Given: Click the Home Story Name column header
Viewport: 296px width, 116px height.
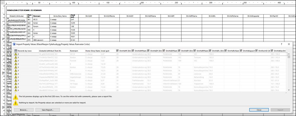Looking at the screenshot, I should [92, 51].
